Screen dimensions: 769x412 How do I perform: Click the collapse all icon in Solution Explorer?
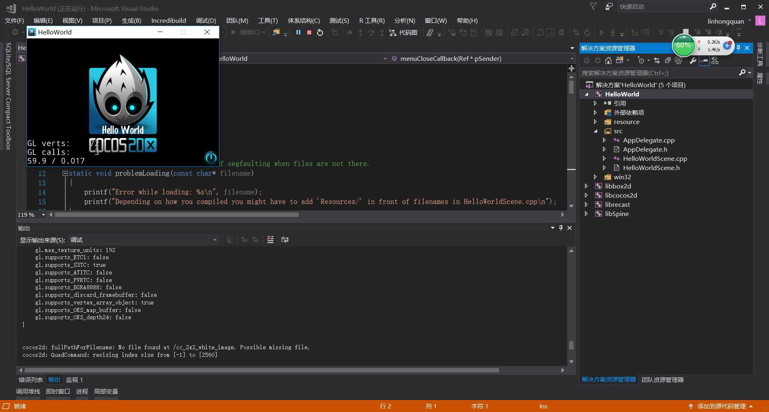click(x=668, y=60)
